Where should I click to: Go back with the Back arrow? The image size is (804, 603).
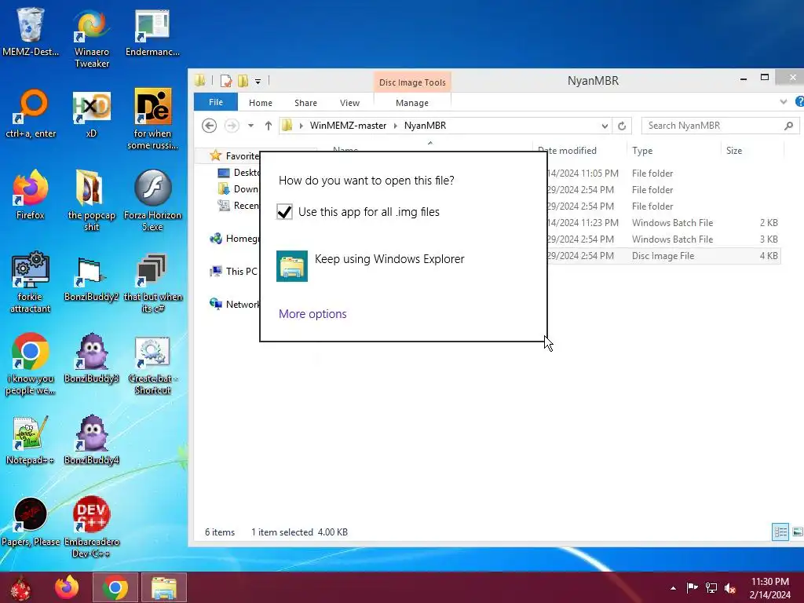(x=209, y=126)
